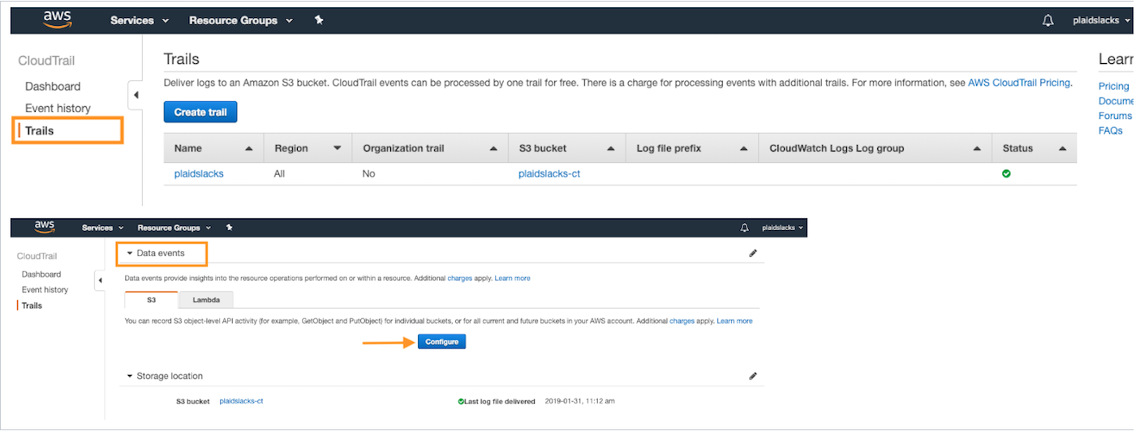Screen dimensions: 1136x431
Task: Click the Create trail button
Action: pos(200,112)
